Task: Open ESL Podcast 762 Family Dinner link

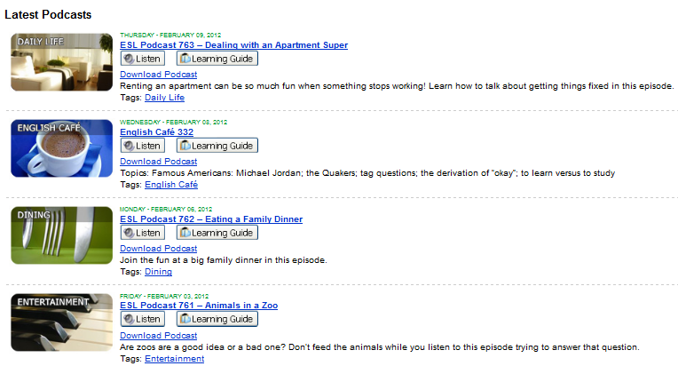Action: [211, 219]
